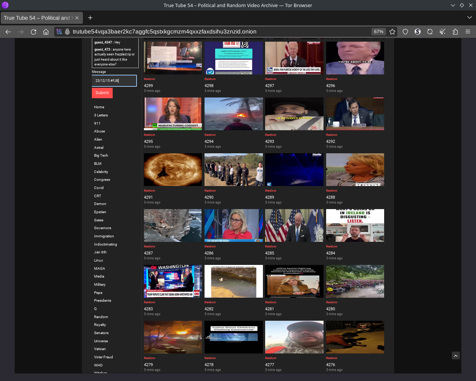
Task: Open the video title 4293
Action: pyautogui.click(x=270, y=141)
